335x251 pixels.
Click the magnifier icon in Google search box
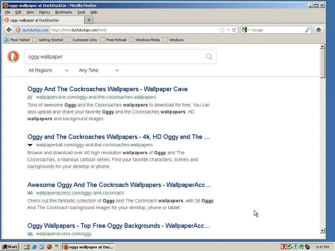click(x=308, y=30)
